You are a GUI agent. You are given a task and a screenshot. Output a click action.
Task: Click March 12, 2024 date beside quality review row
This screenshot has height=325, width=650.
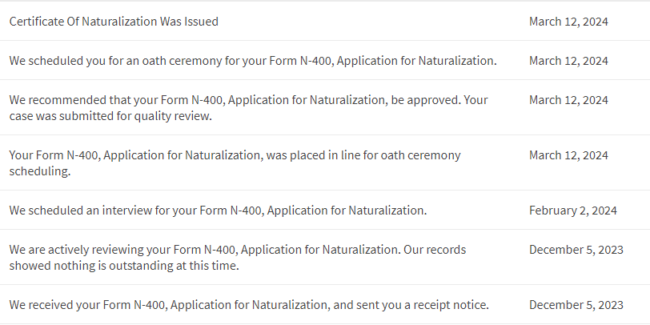click(568, 100)
